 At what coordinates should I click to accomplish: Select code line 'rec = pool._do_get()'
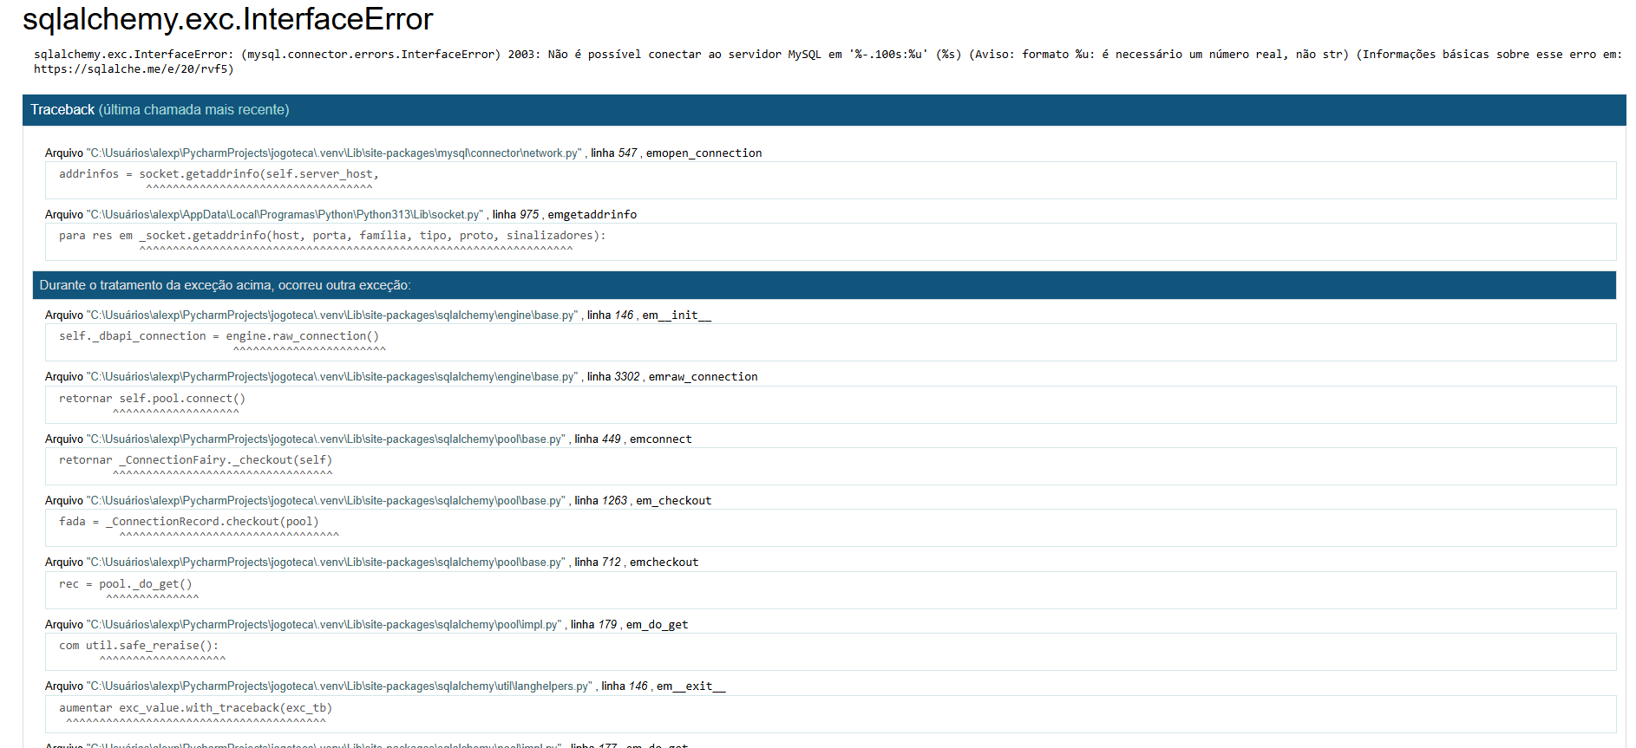126,584
